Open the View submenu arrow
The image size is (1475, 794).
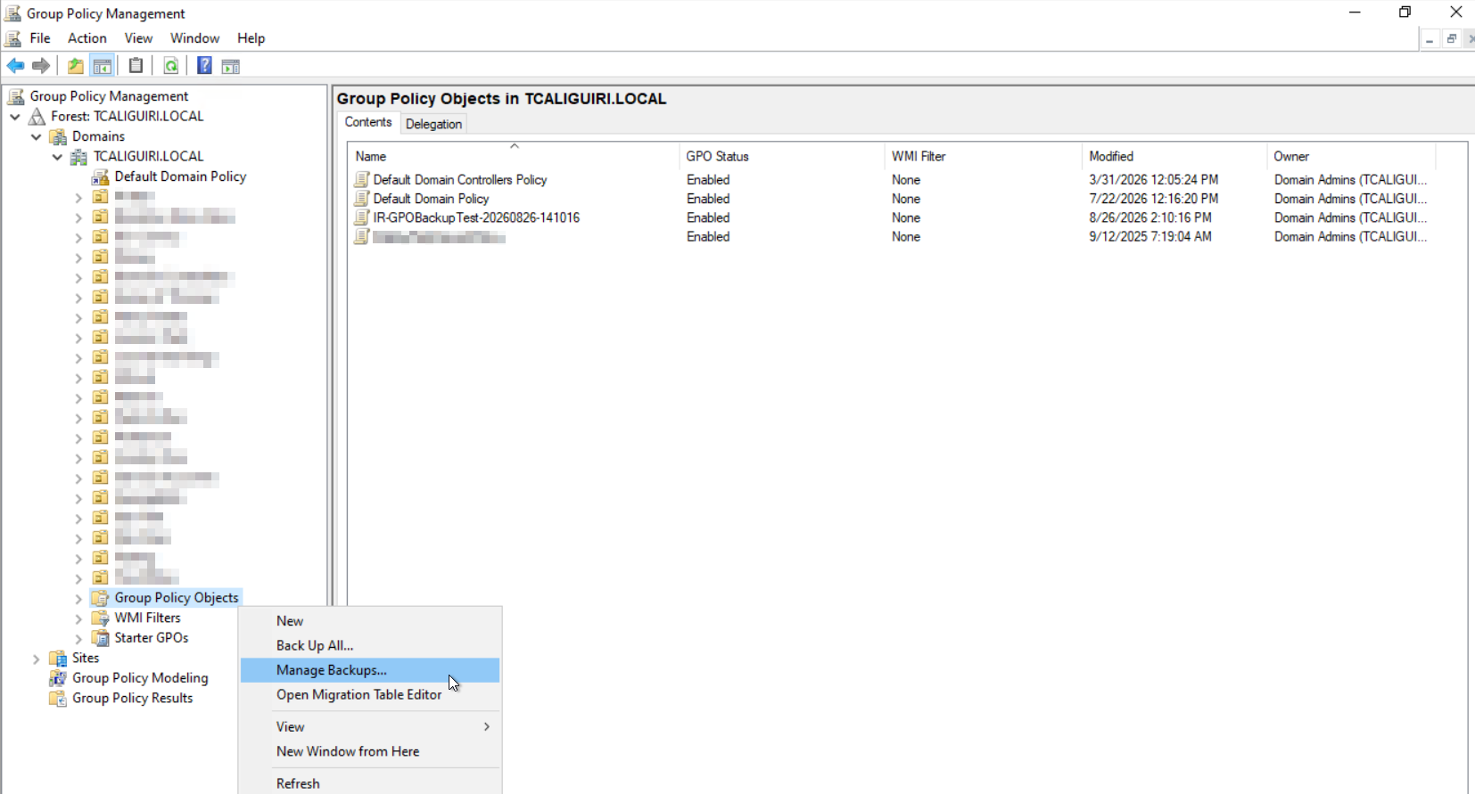(487, 727)
